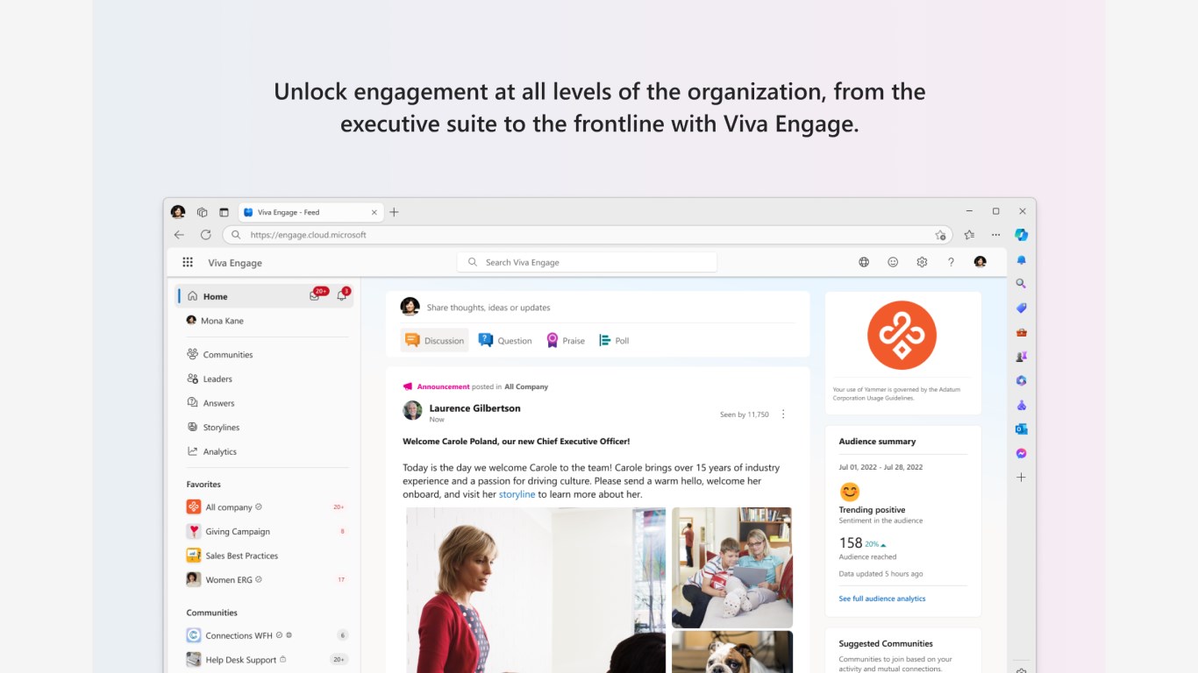Open See full audience analytics link
This screenshot has height=673, width=1198.
(882, 599)
